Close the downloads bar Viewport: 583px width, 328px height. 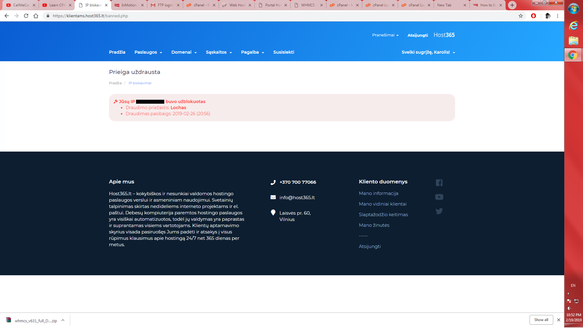click(x=558, y=320)
